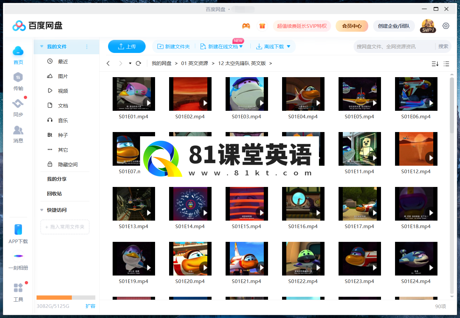This screenshot has width=460, height=318.
Task: Click the refresh icon in path bar
Action: click(138, 63)
